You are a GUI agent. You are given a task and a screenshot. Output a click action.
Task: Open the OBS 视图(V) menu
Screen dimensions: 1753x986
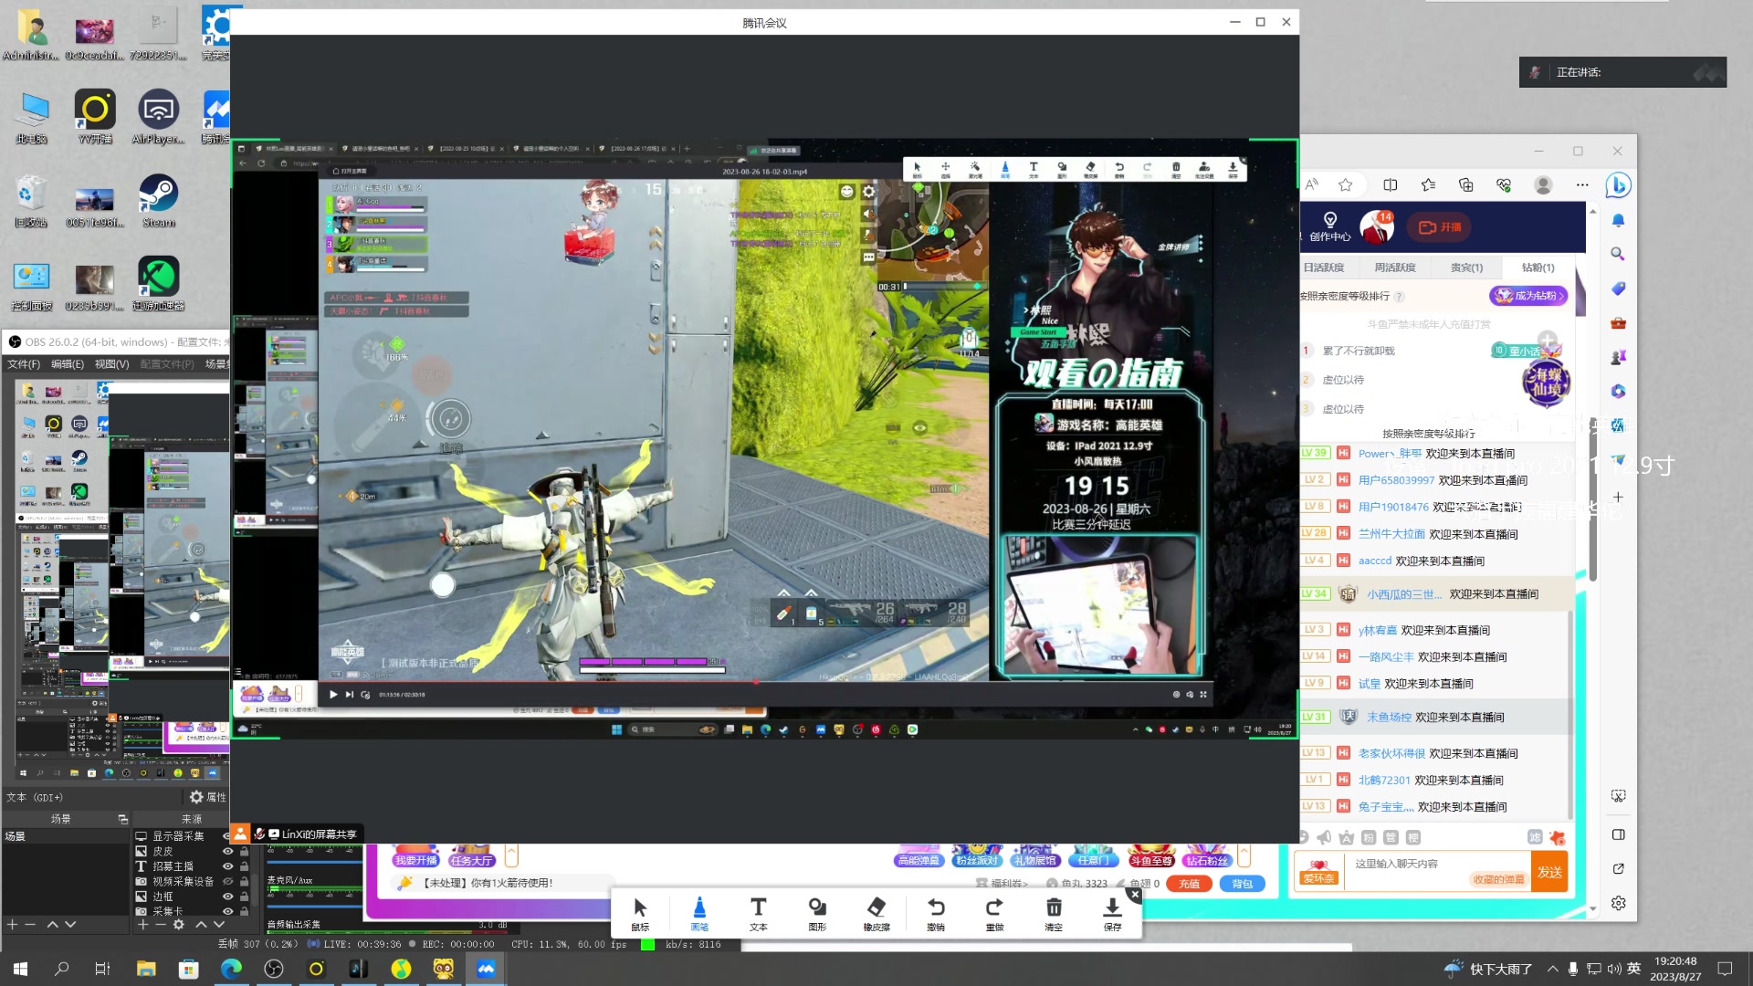111,363
